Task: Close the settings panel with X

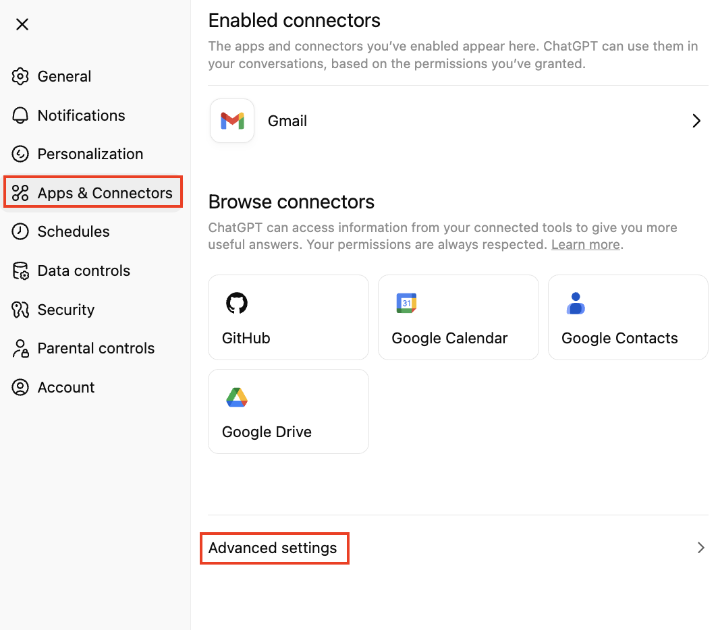Action: tap(22, 24)
